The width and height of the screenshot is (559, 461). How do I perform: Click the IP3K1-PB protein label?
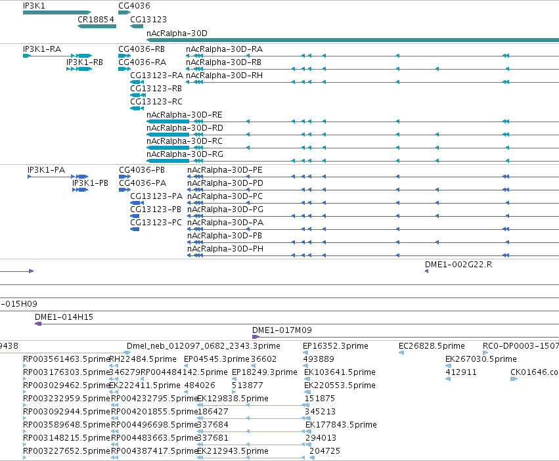pos(90,183)
